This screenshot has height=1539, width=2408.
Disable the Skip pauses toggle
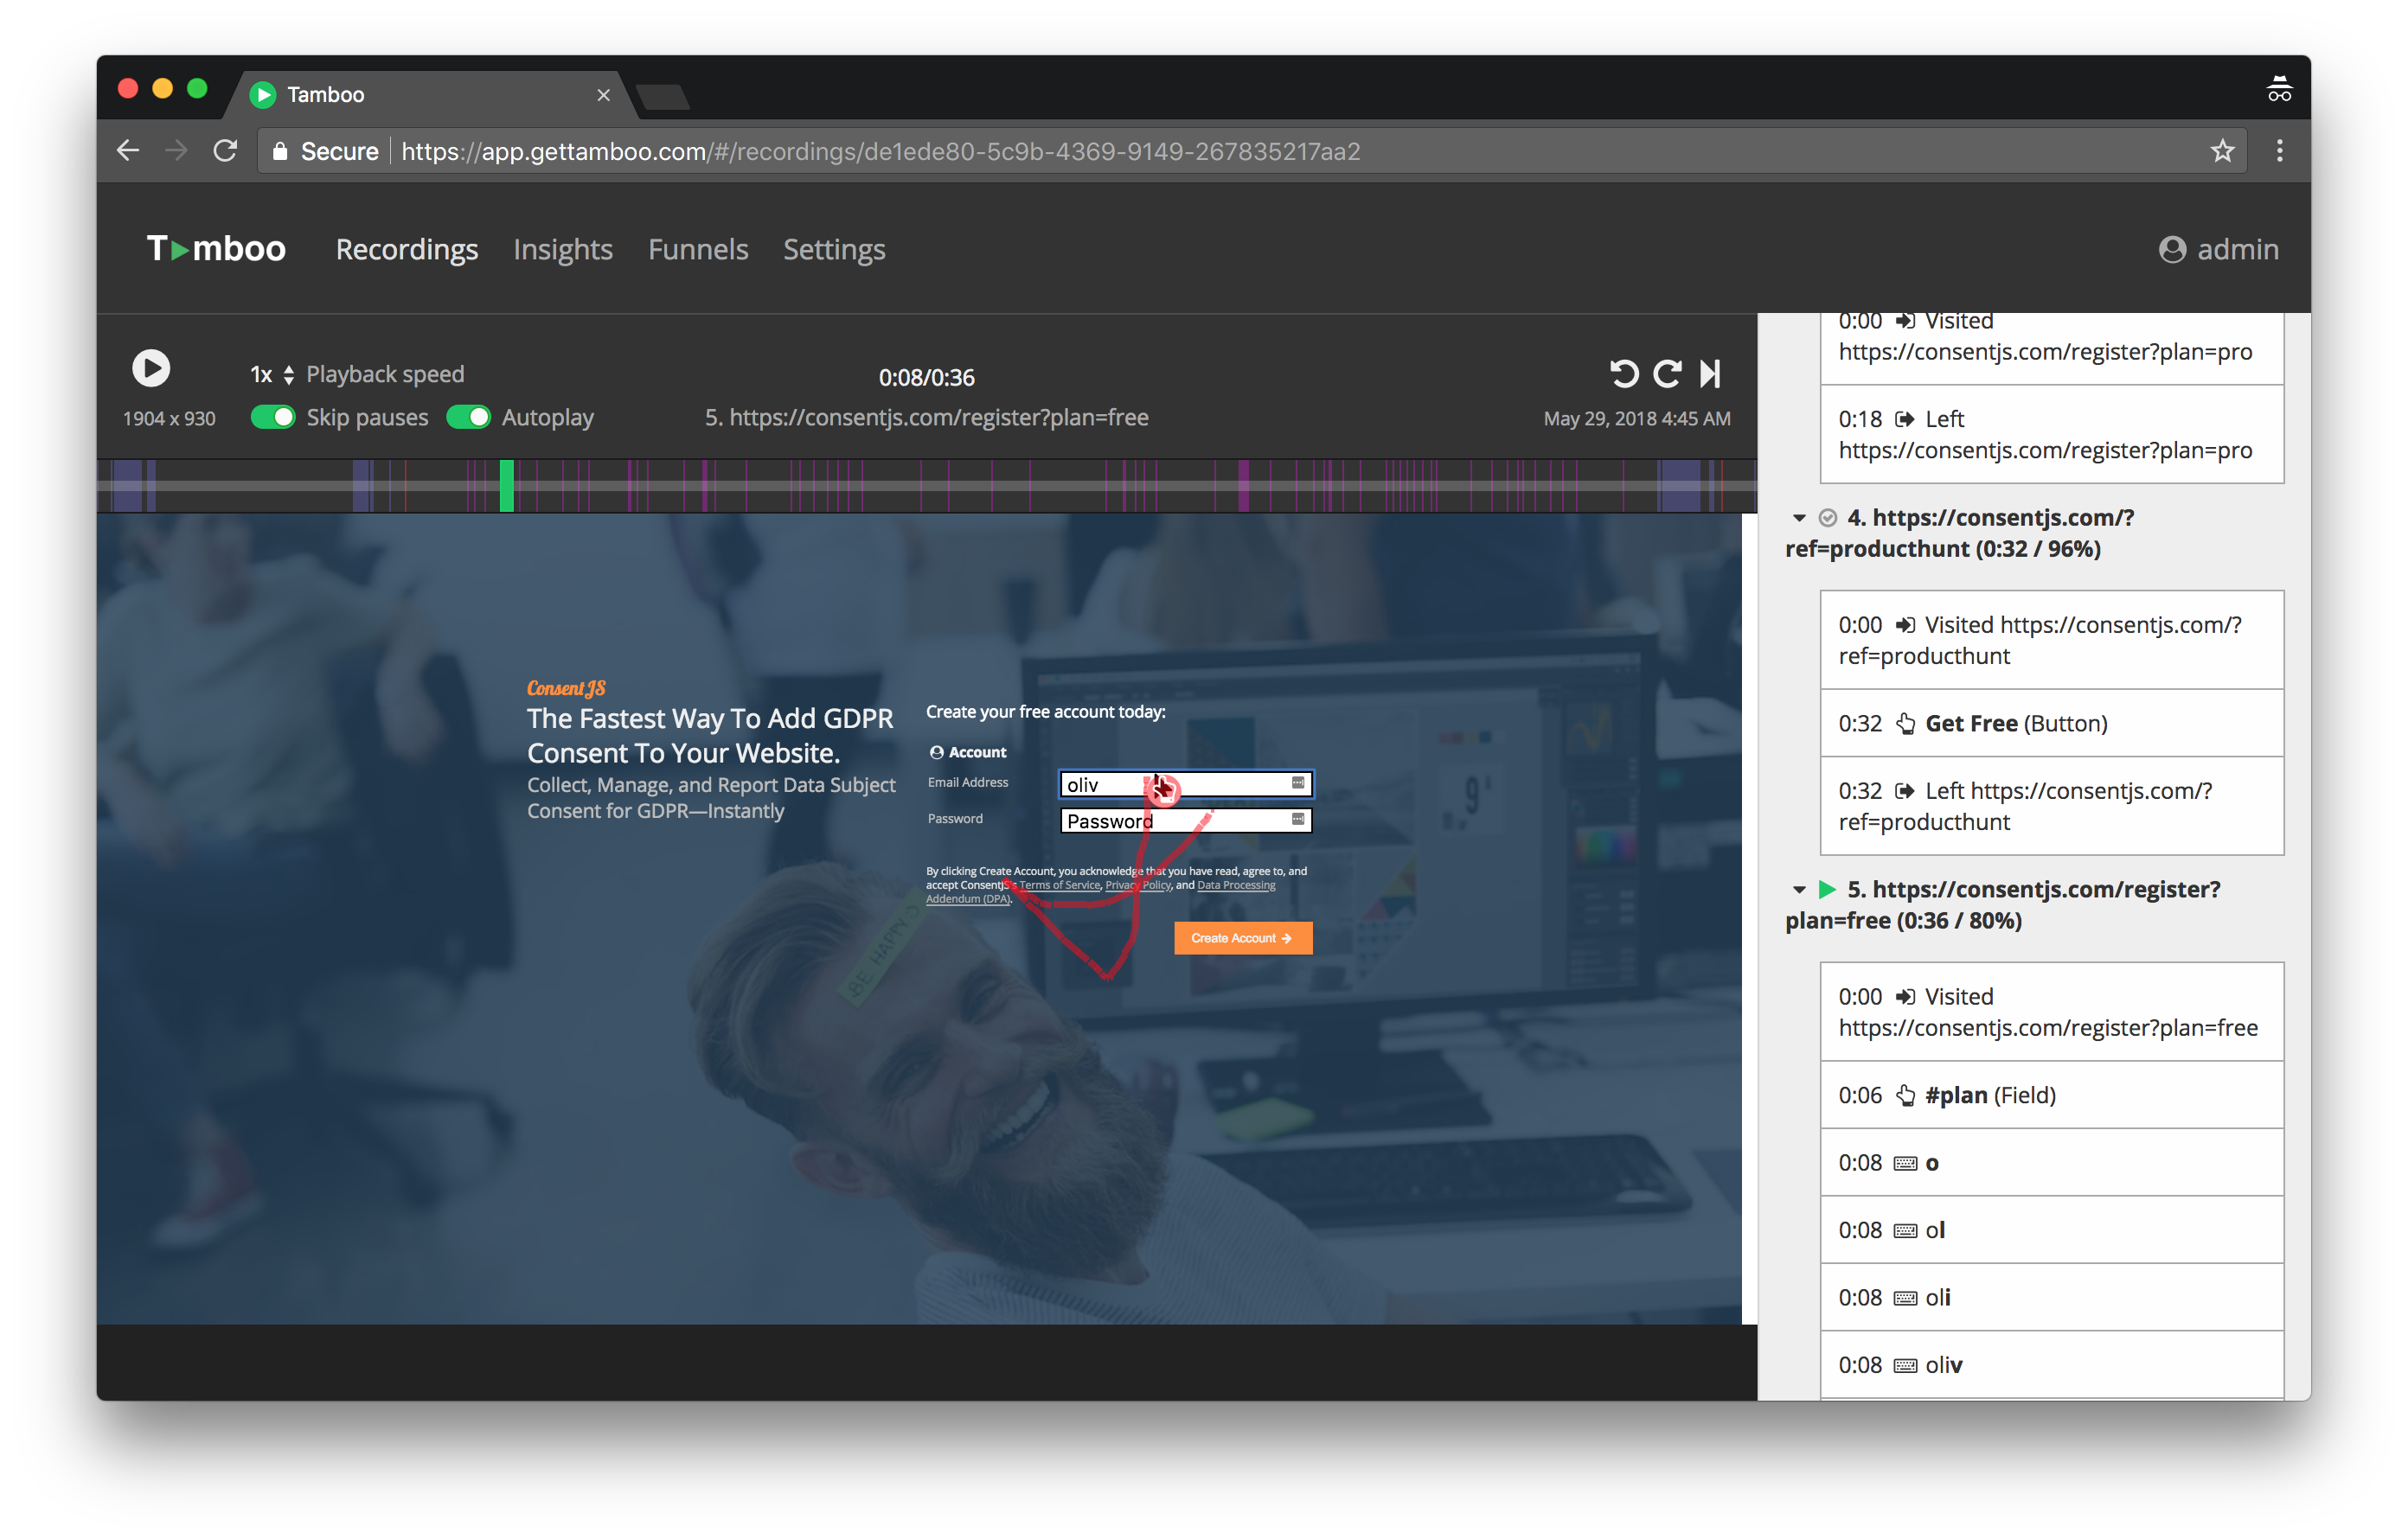pyautogui.click(x=272, y=417)
